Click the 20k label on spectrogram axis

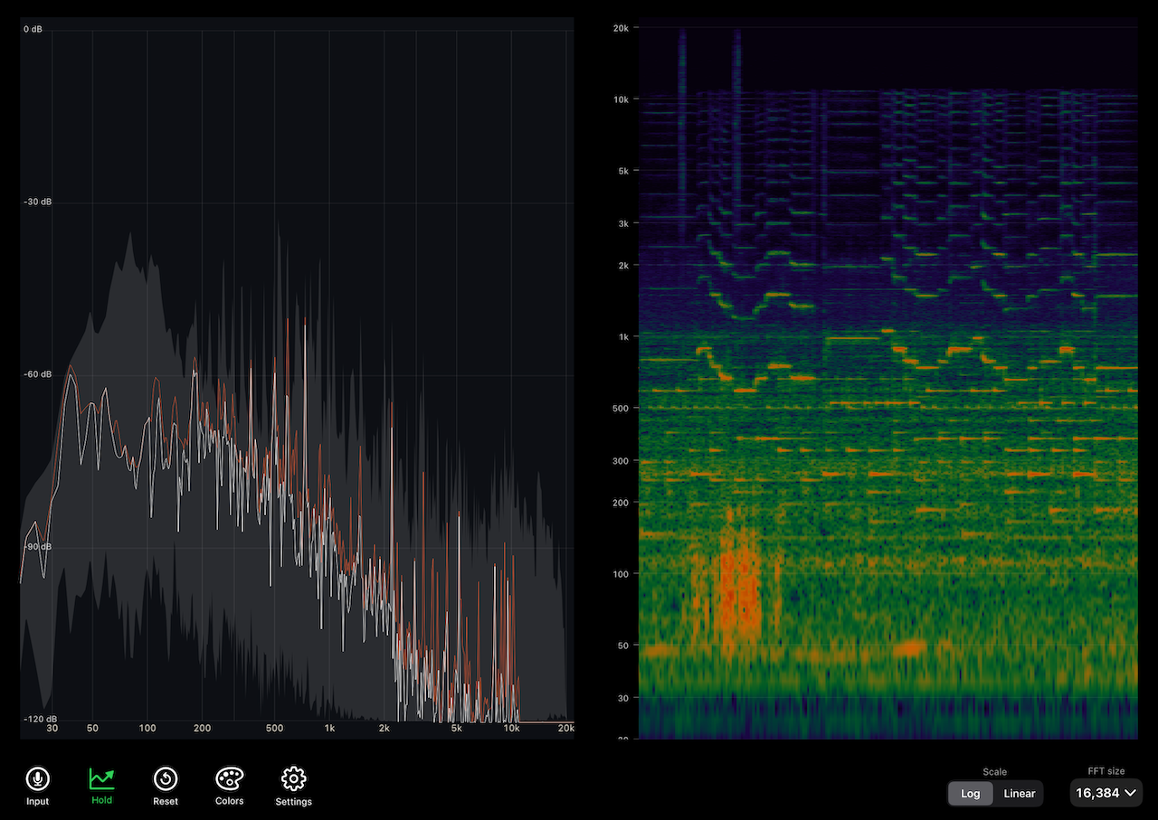[x=621, y=28]
